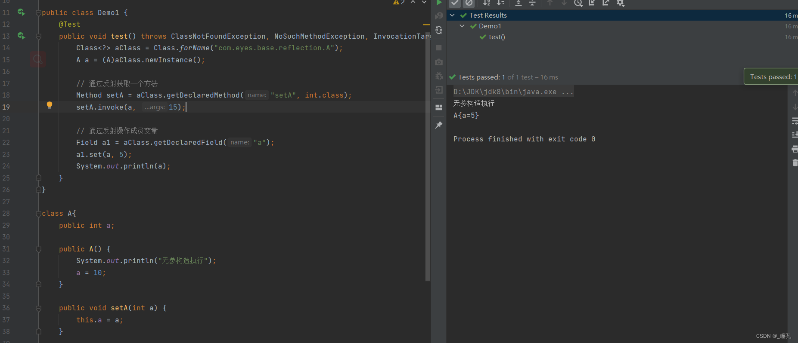Toggle auto-test rerun icon
Image resolution: width=798 pixels, height=343 pixels.
(439, 30)
